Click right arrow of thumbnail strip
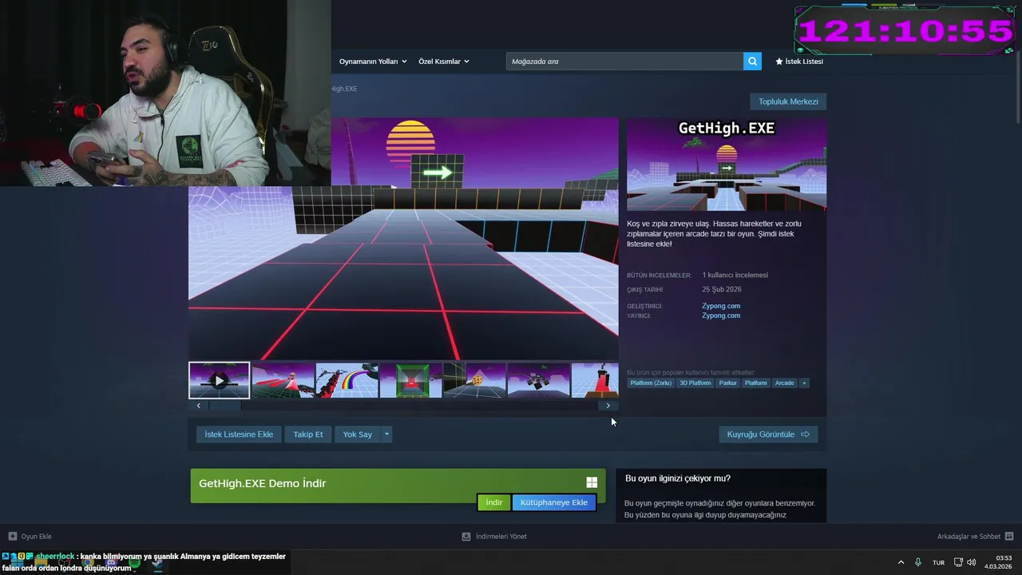This screenshot has width=1022, height=575. [x=608, y=406]
